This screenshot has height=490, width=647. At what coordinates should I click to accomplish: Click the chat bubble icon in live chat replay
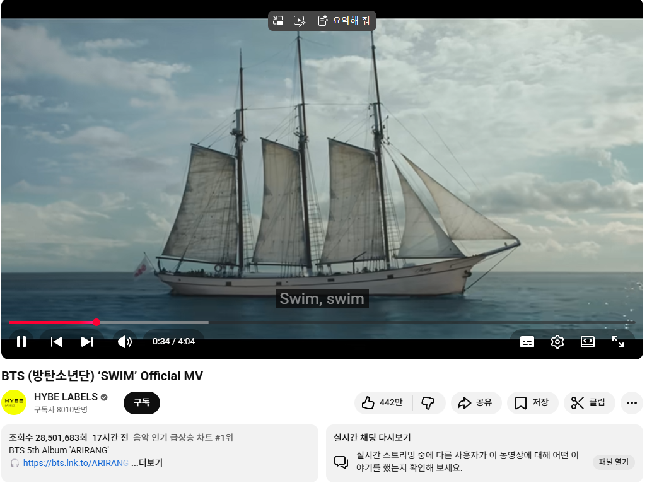coord(341,462)
